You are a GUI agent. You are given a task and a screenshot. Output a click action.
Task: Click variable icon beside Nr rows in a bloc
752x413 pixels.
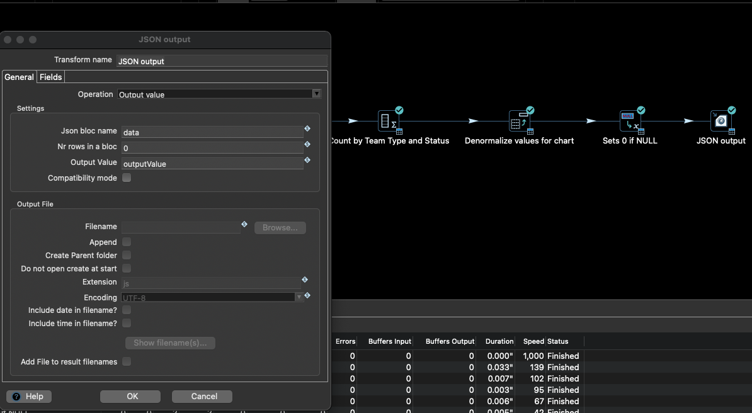click(x=307, y=144)
